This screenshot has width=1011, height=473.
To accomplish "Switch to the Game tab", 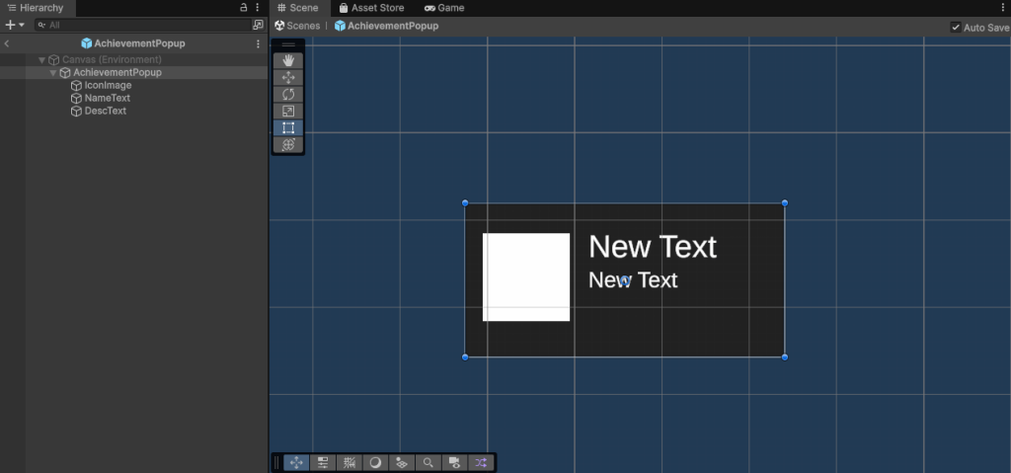I will tap(444, 8).
